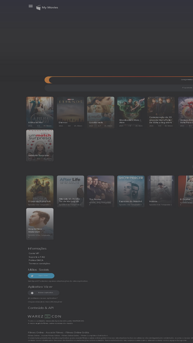Screen dimensions: 193x343
Task: Select the orange Lançamentos tab bar
Action: [x=118, y=80]
